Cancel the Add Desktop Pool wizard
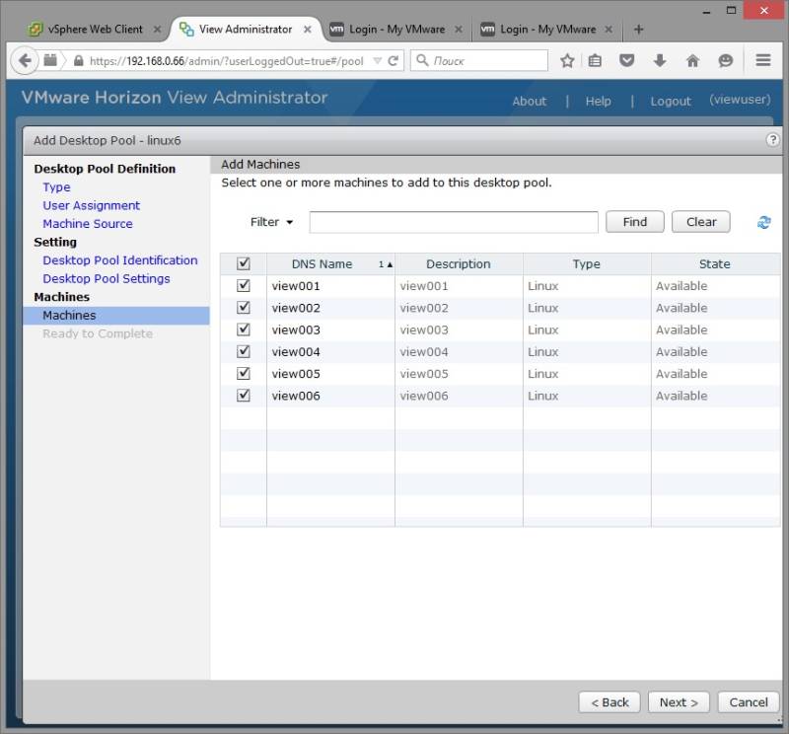The width and height of the screenshot is (789, 734). click(749, 701)
